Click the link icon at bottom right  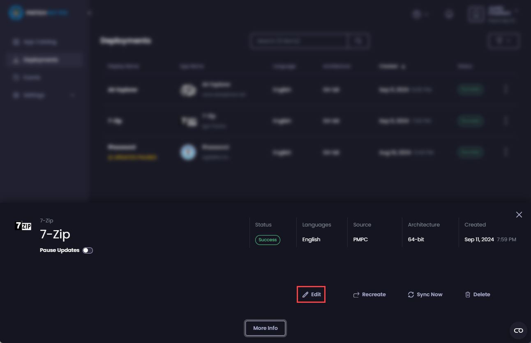(518, 330)
